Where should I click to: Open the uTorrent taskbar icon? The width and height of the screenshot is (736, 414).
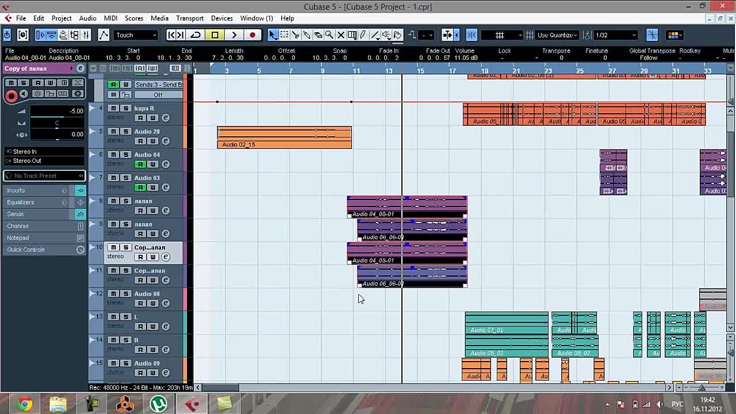[x=159, y=404]
